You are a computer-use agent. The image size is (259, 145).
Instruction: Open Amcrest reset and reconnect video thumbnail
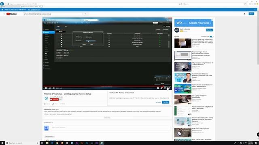pos(183,43)
